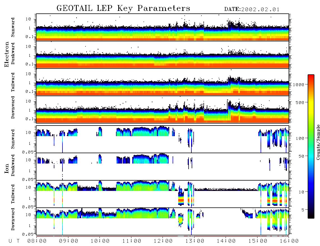Image resolution: width=320 pixels, height=246 pixels.
Task: Click the Ion Tailward panel label
Action: coord(13,194)
